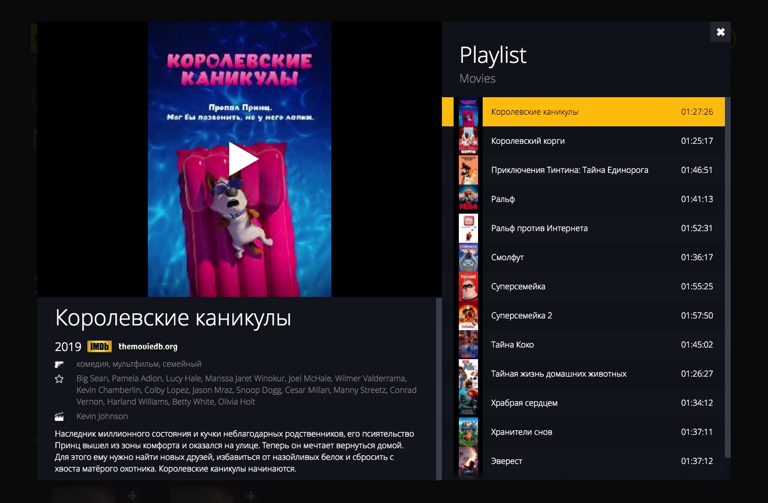The width and height of the screenshot is (768, 503).
Task: Click the Суперсемейка 2 poster thumbnail
Action: point(468,316)
